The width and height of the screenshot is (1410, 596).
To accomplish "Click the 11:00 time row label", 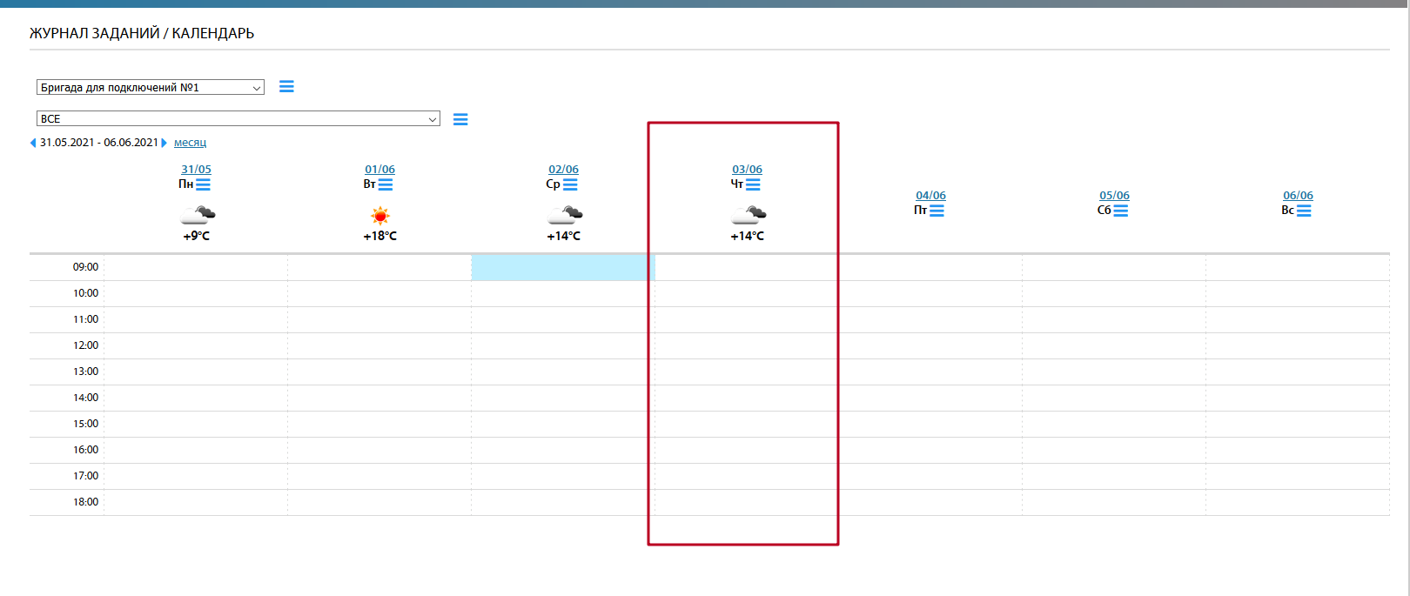I will click(85, 319).
